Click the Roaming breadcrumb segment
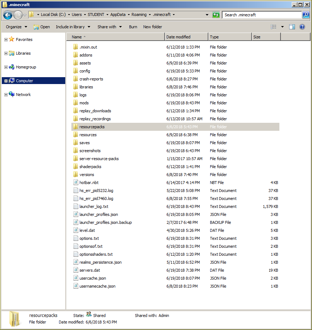312x330 pixels. pyautogui.click(x=139, y=14)
